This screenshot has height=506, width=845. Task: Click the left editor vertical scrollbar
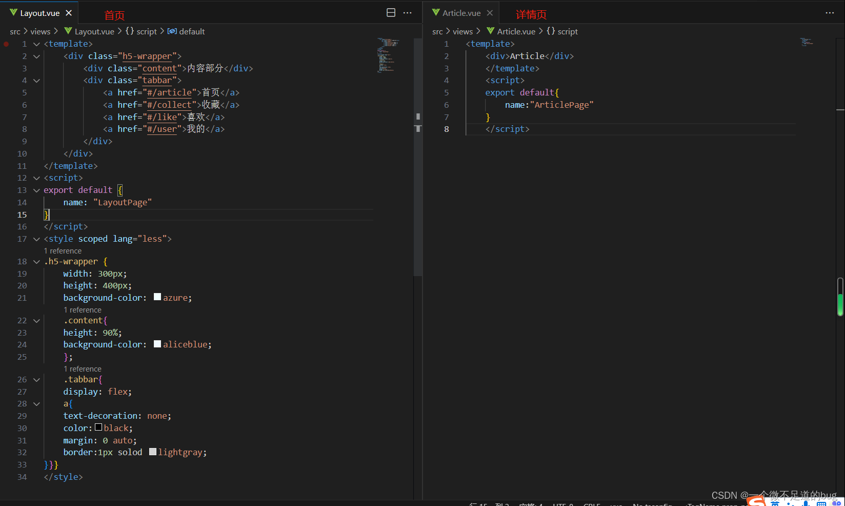pyautogui.click(x=418, y=157)
